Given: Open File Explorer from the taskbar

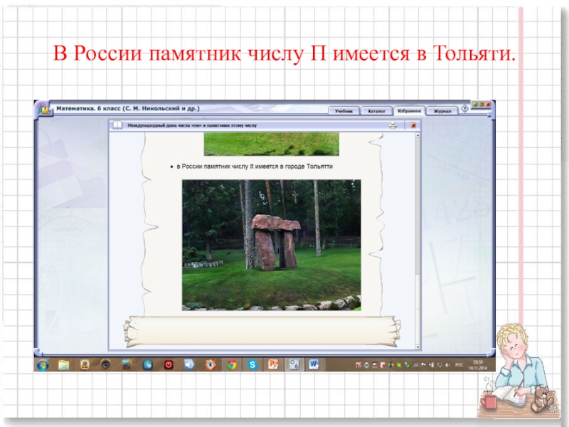Looking at the screenshot, I should (x=63, y=364).
